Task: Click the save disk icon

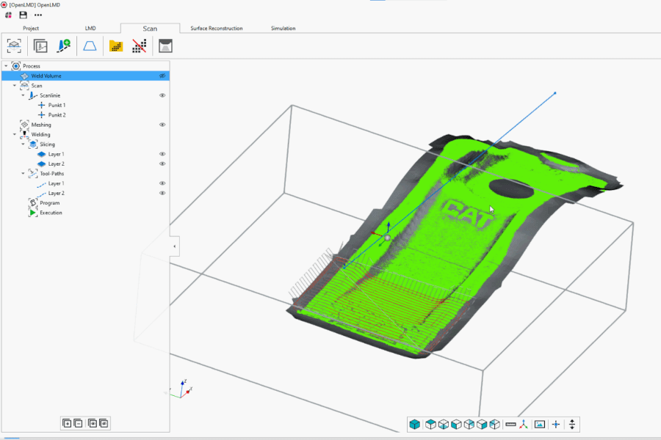Action: pyautogui.click(x=23, y=15)
